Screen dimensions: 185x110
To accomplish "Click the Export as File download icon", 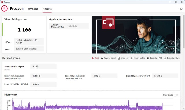I will click(x=132, y=58).
